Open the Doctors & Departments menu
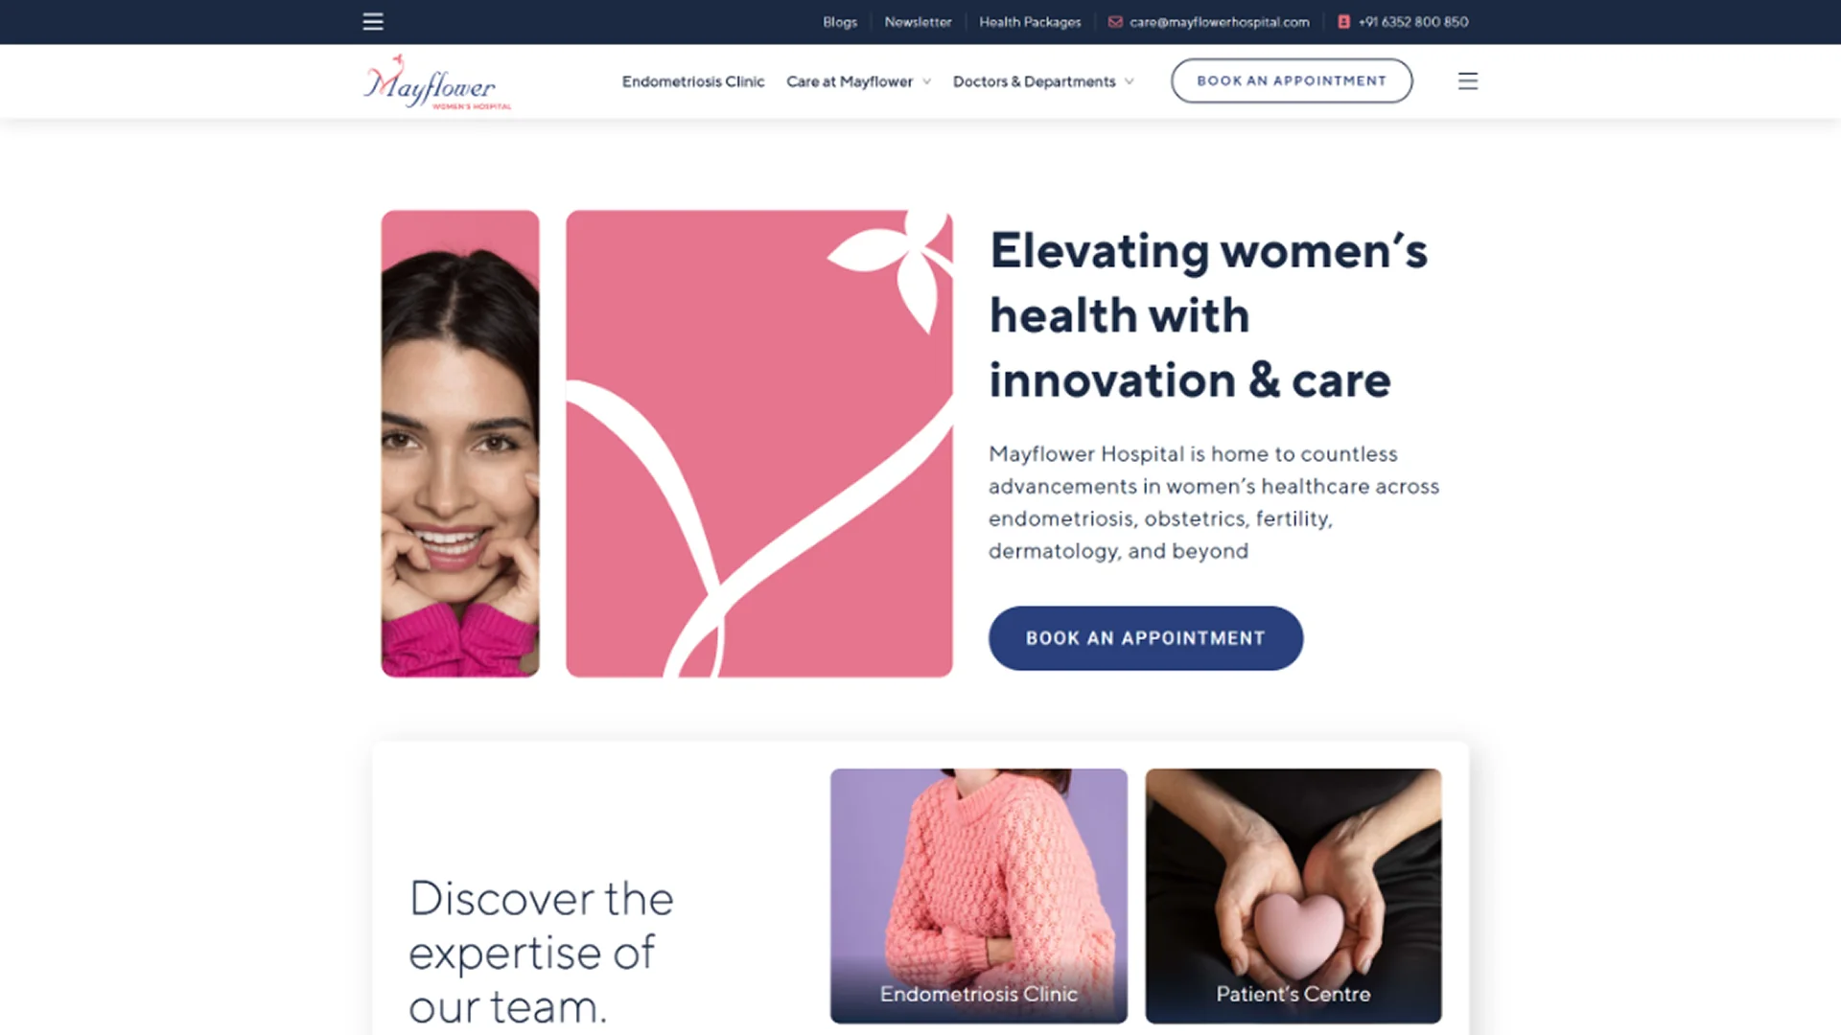Screen dimensions: 1841x1035 1034,81
